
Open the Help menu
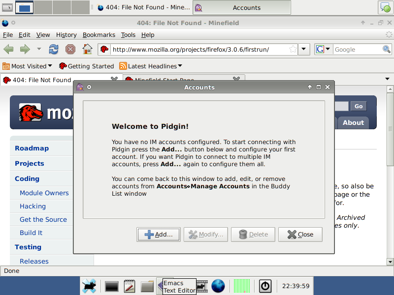[x=148, y=35]
